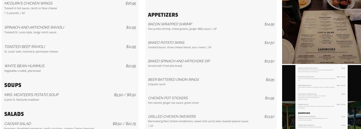Select the Grilled Chicken Skewers title
This screenshot has height=129, width=361.
(x=172, y=117)
